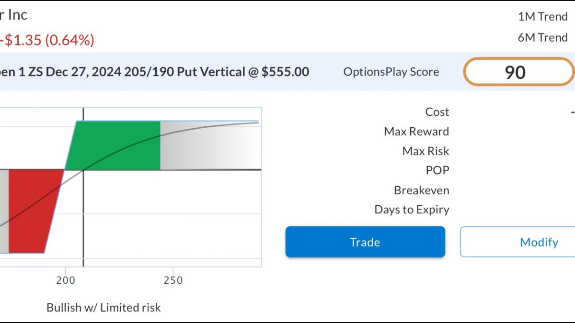Click the blue Trade button

(365, 242)
